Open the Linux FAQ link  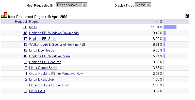coord(37,91)
